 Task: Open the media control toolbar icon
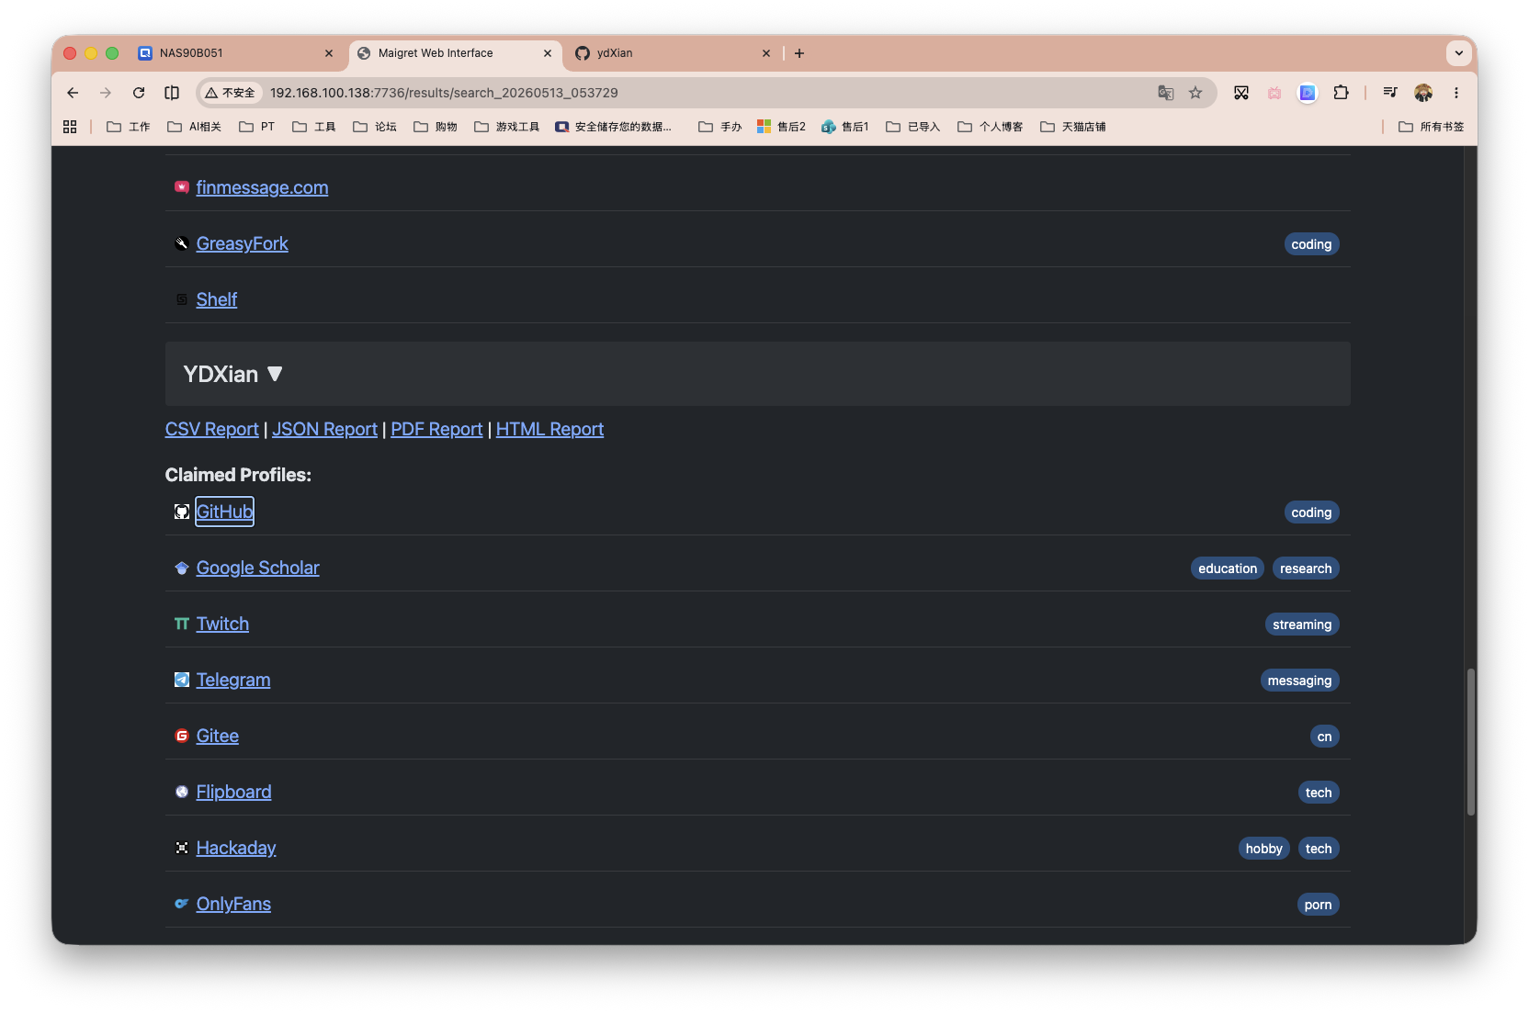tap(1390, 93)
